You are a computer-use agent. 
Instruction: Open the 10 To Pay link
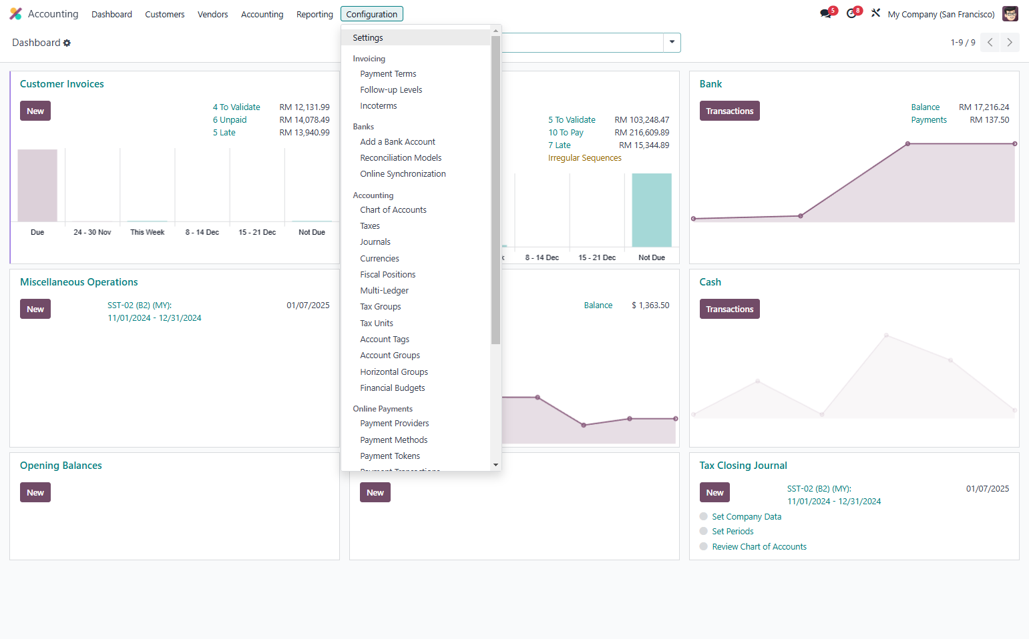tap(566, 133)
